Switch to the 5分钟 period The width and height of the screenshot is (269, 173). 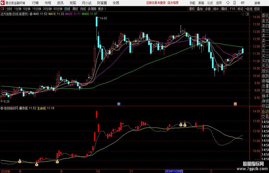[27, 9]
